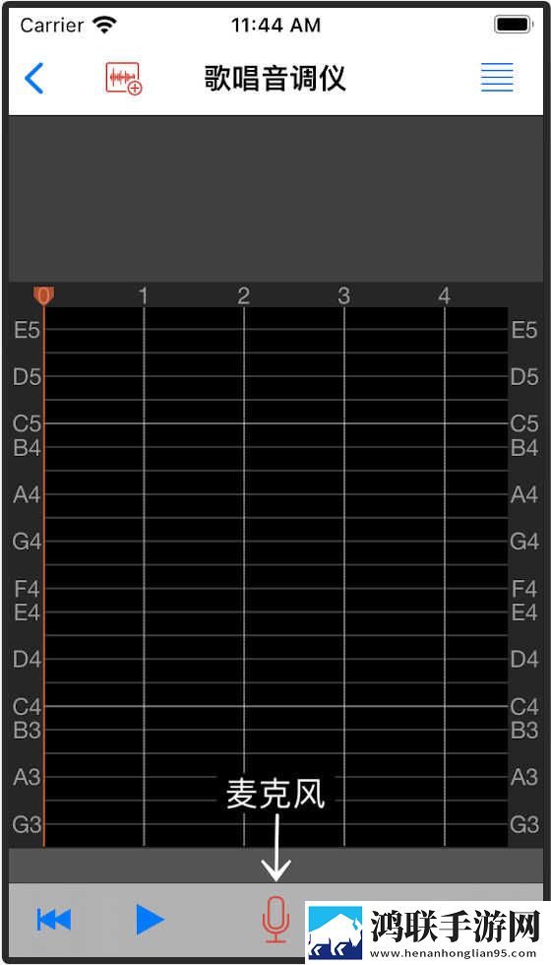Select the right D5 pitch label
This screenshot has height=965, width=551.
point(524,376)
